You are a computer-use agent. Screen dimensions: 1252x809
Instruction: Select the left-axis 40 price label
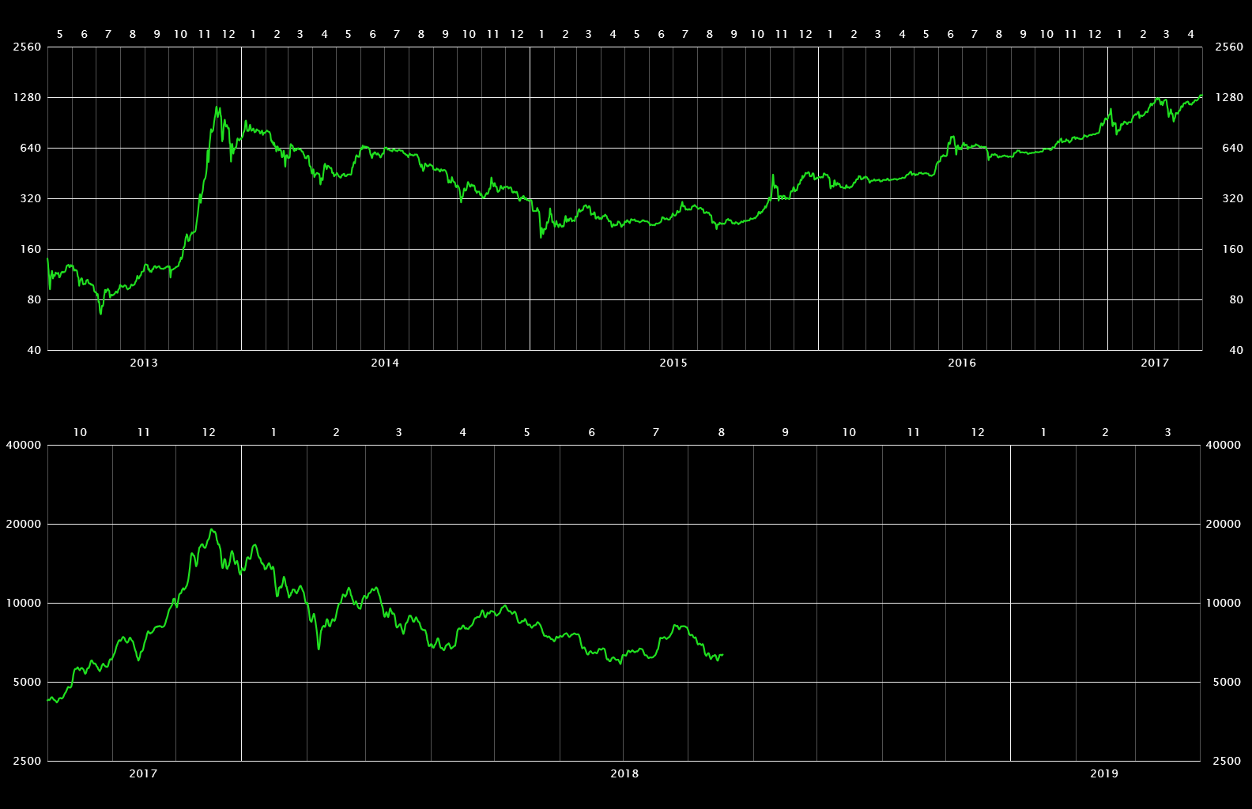[x=34, y=351]
